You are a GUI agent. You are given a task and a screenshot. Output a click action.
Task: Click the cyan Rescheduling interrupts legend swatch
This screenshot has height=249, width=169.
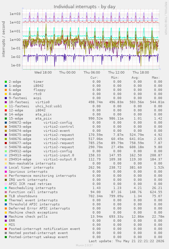pos(6,188)
